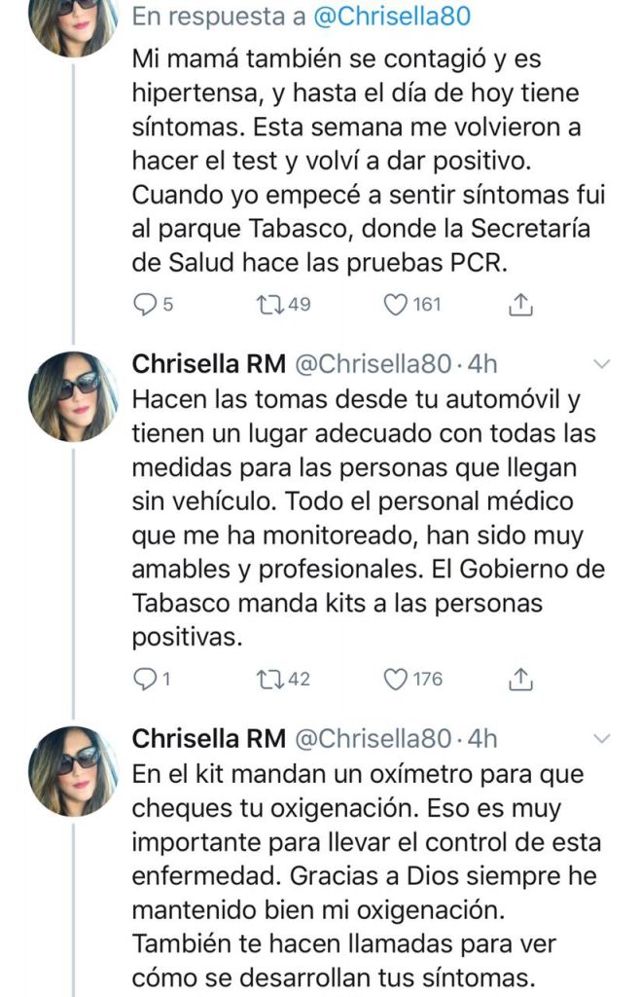The image size is (640, 997).
Task: Click the 4h timestamp on 'Hacen las tomas' tweet
Action: click(482, 364)
